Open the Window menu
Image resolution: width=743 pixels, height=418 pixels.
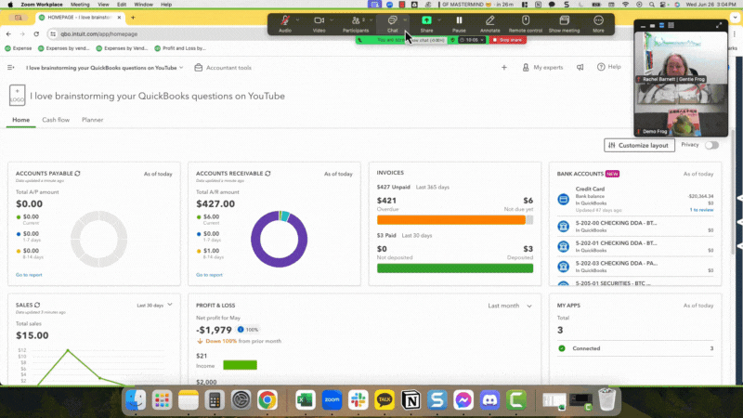tap(143, 5)
